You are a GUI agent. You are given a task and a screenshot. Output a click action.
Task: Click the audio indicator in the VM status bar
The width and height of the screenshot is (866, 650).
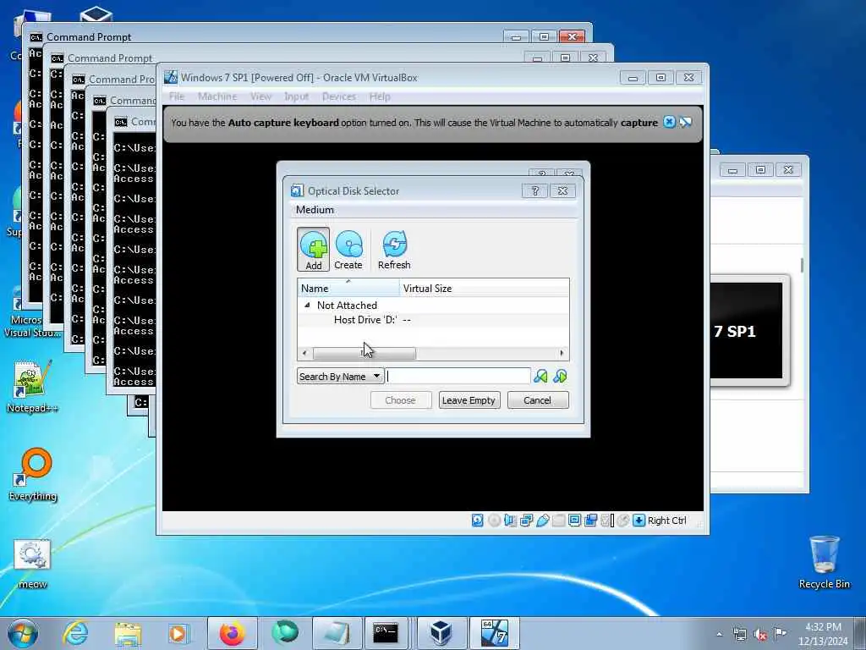510,521
